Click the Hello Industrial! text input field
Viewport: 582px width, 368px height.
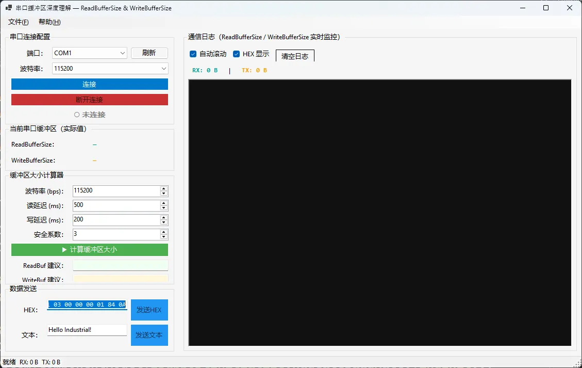(x=87, y=330)
